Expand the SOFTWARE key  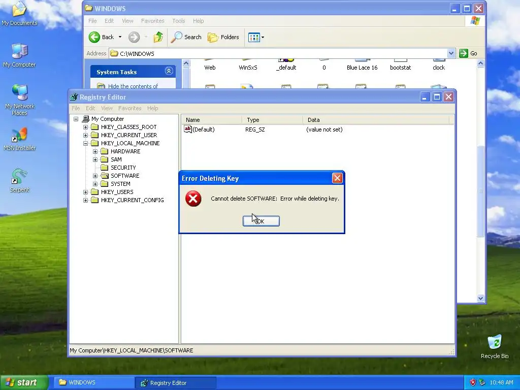[x=95, y=176]
